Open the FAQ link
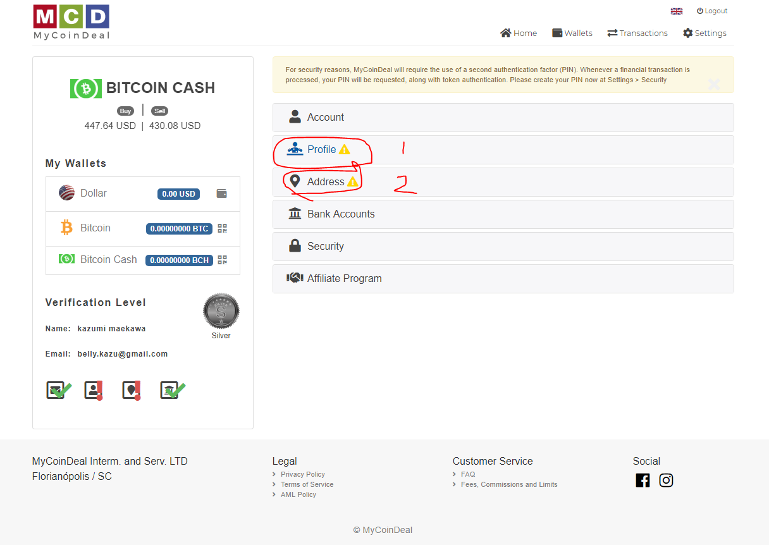The width and height of the screenshot is (769, 545). point(468,475)
